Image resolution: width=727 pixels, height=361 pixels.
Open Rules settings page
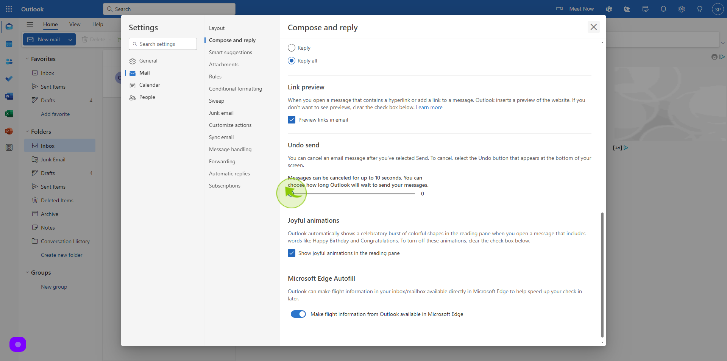[215, 77]
